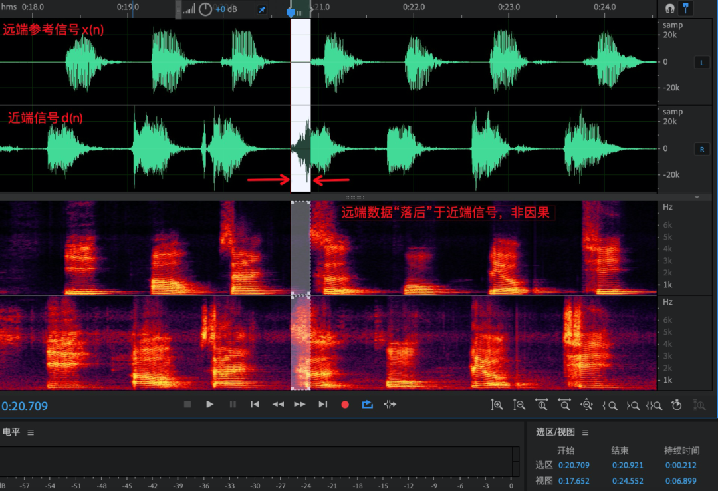
Task: Toggle snapping magnet icon on timeline
Action: (670, 8)
